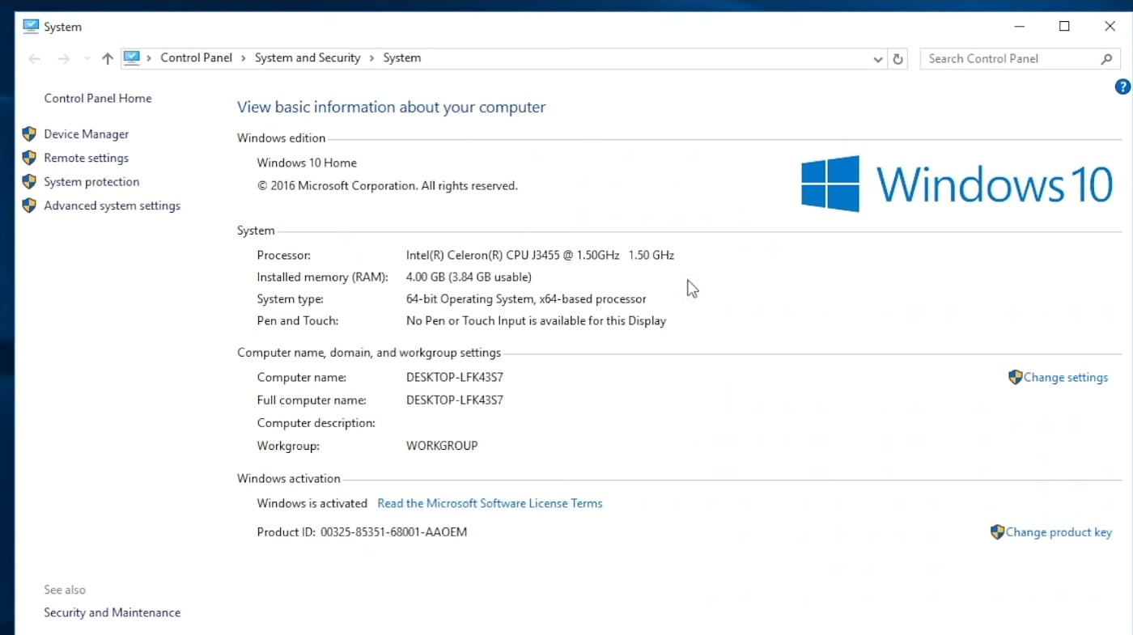This screenshot has height=635, width=1133.
Task: Click shield icon beside Remote settings
Action: click(29, 158)
